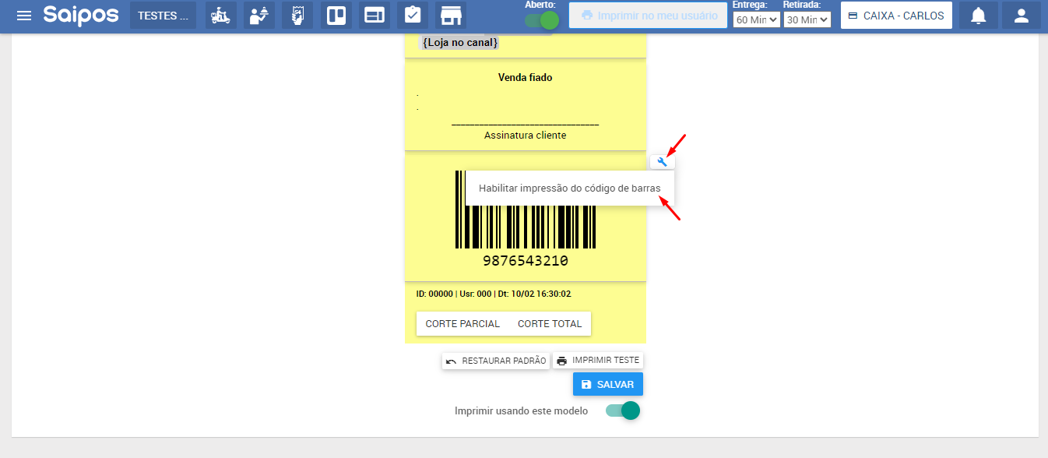Open the kanban board view icon
1048x458 pixels.
point(336,16)
